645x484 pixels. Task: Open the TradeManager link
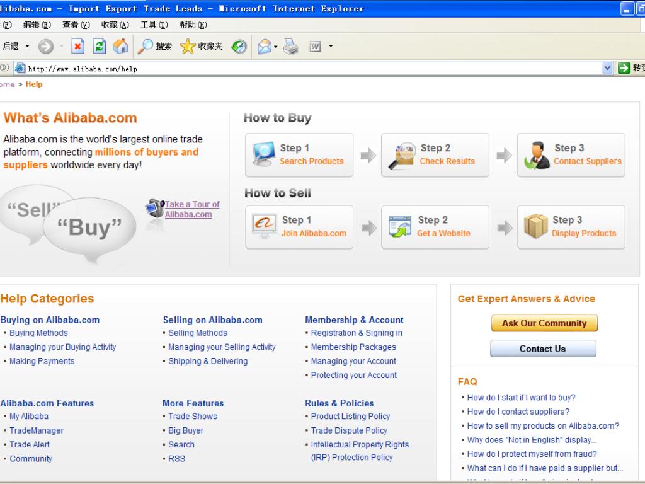37,430
